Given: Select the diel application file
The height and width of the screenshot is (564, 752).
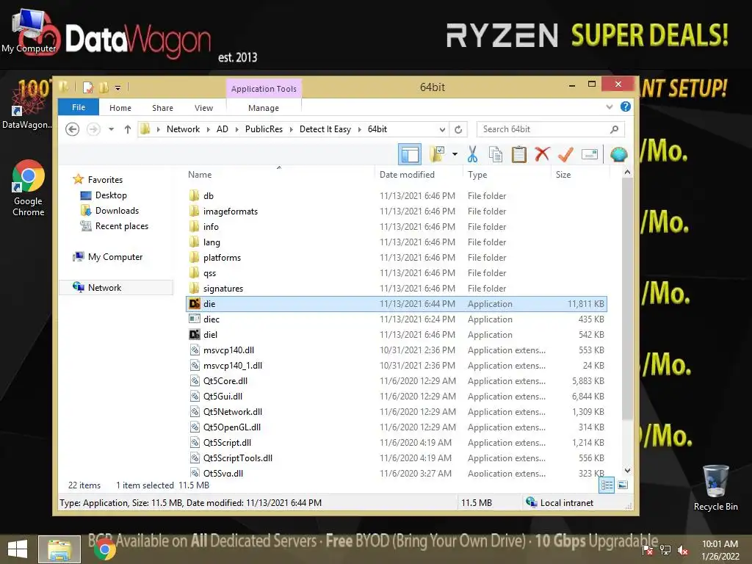Looking at the screenshot, I should [397, 334].
